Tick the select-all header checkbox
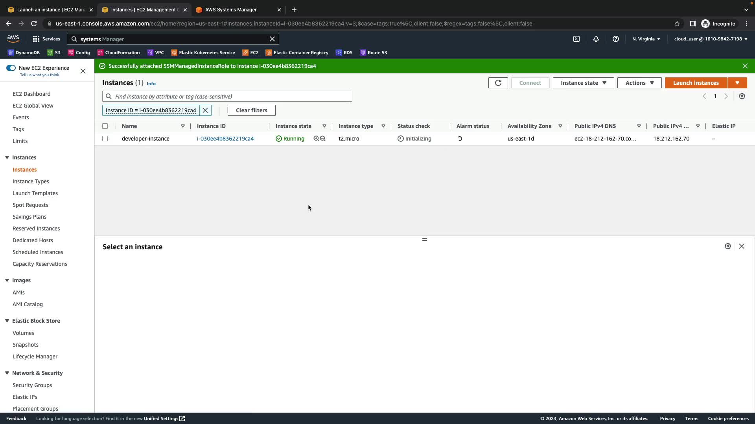Image resolution: width=755 pixels, height=424 pixels. (x=105, y=126)
